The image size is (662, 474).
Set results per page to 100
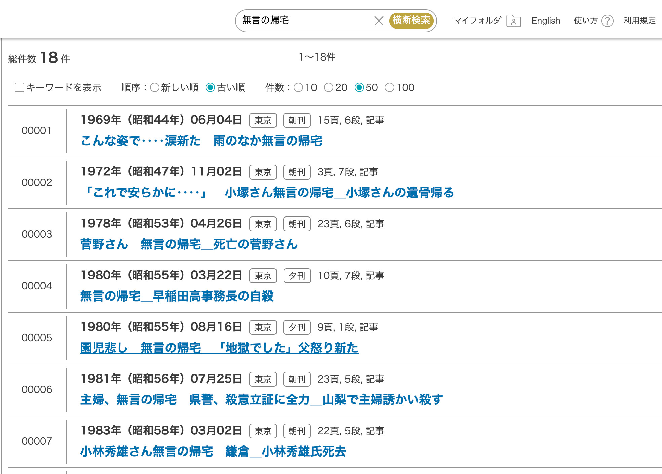coord(390,88)
